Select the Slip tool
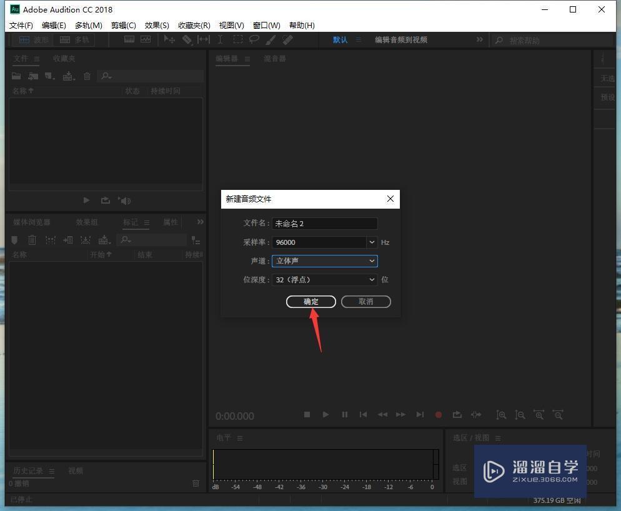Viewport: 621px width, 511px height. pos(204,39)
